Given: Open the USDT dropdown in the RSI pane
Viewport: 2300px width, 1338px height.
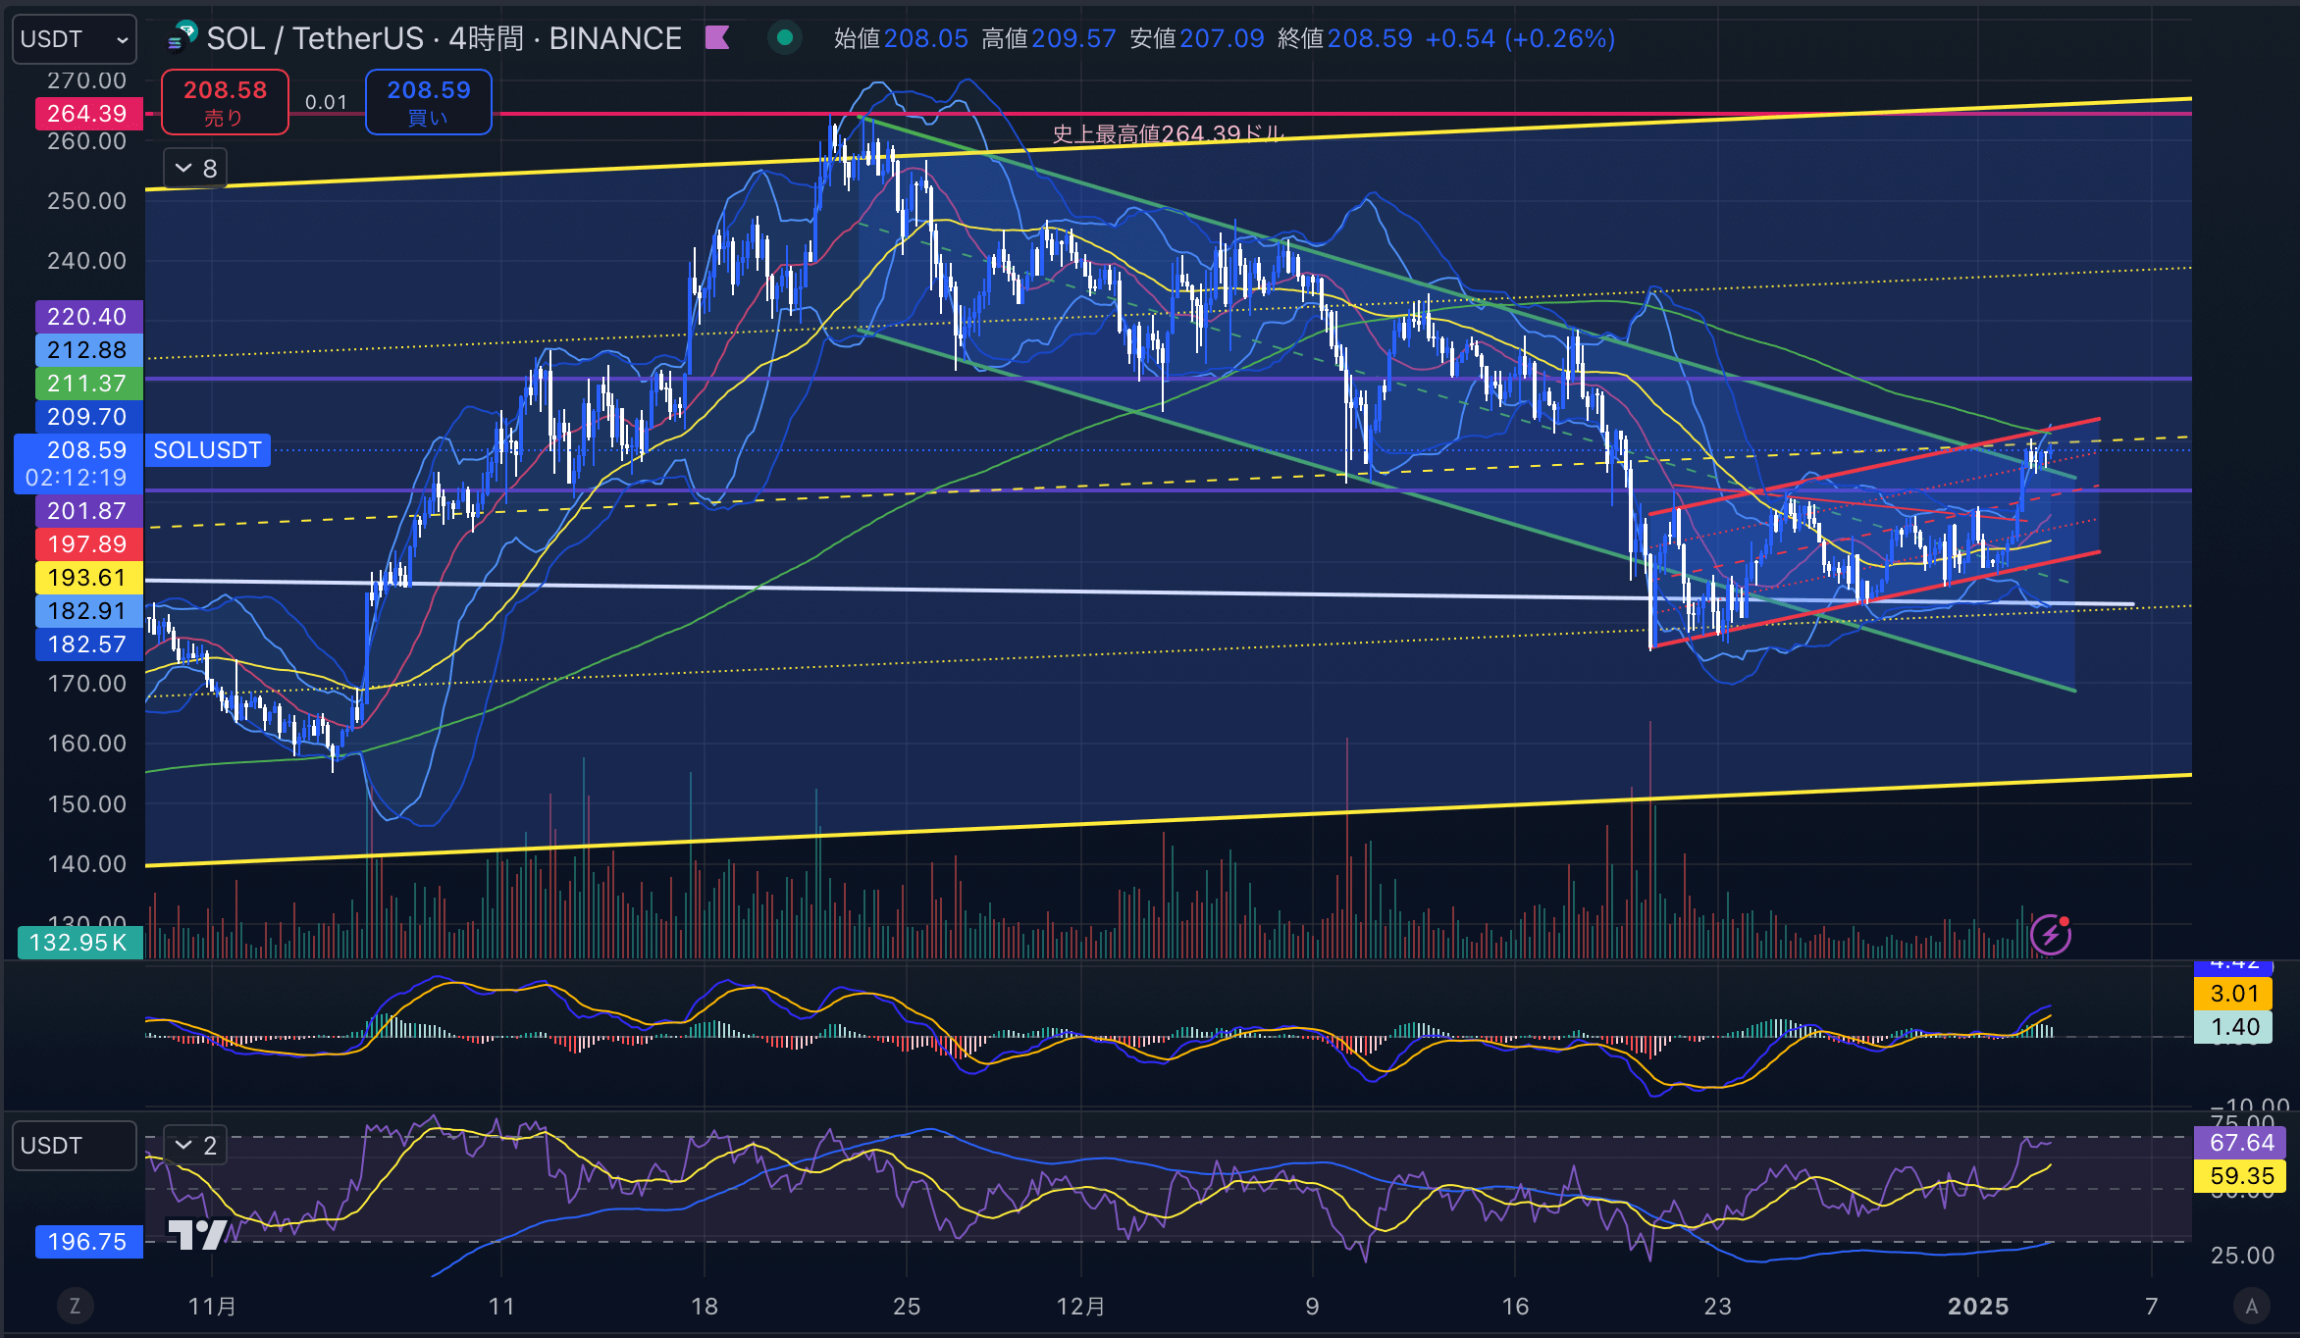Looking at the screenshot, I should click(75, 1146).
